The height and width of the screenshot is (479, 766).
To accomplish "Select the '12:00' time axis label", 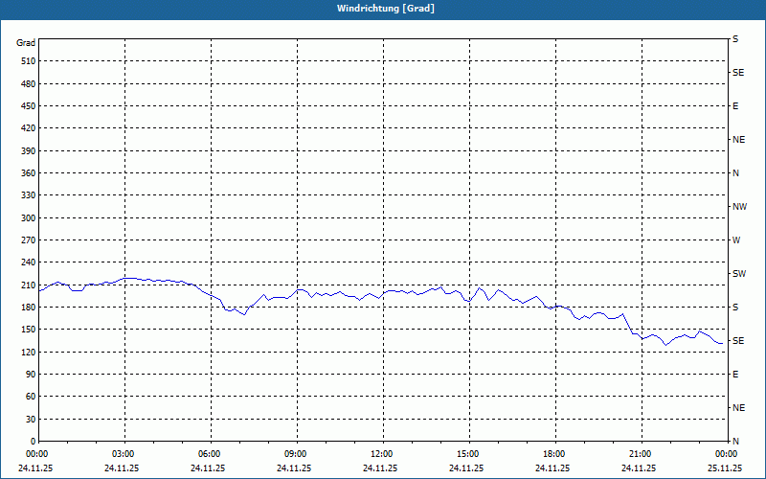I will [x=383, y=454].
